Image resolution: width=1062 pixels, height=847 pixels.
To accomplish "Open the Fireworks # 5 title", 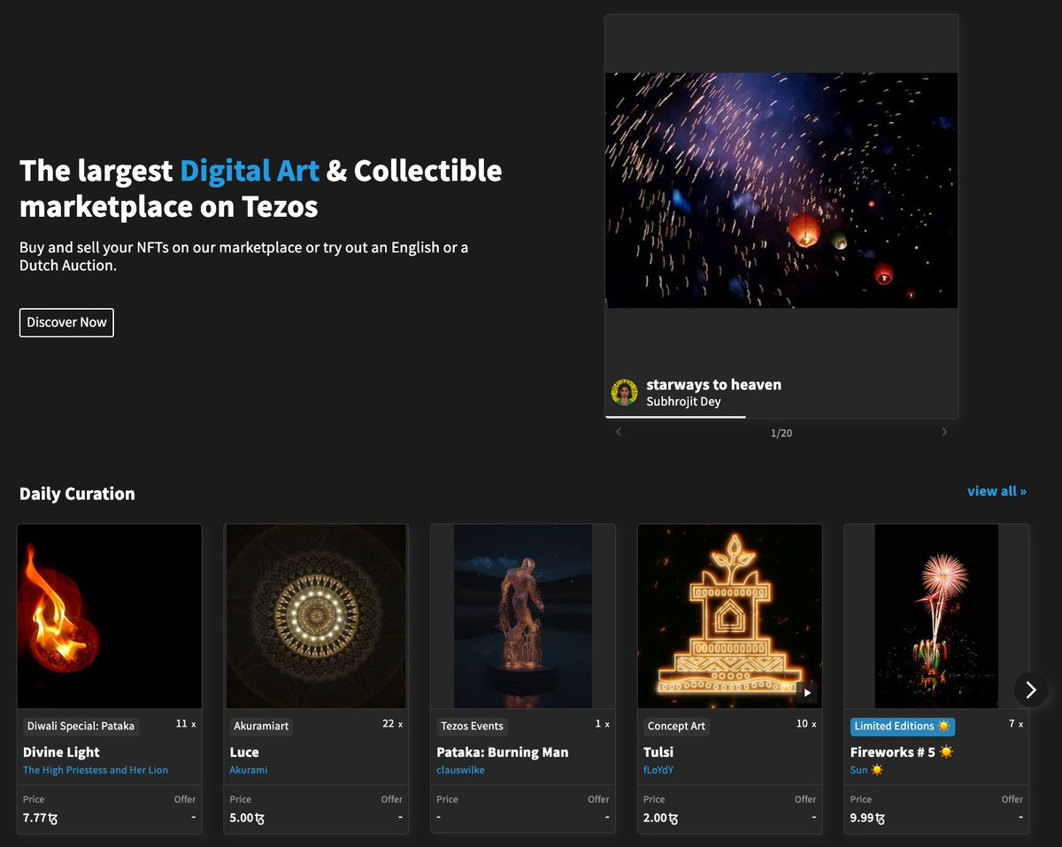I will (902, 752).
